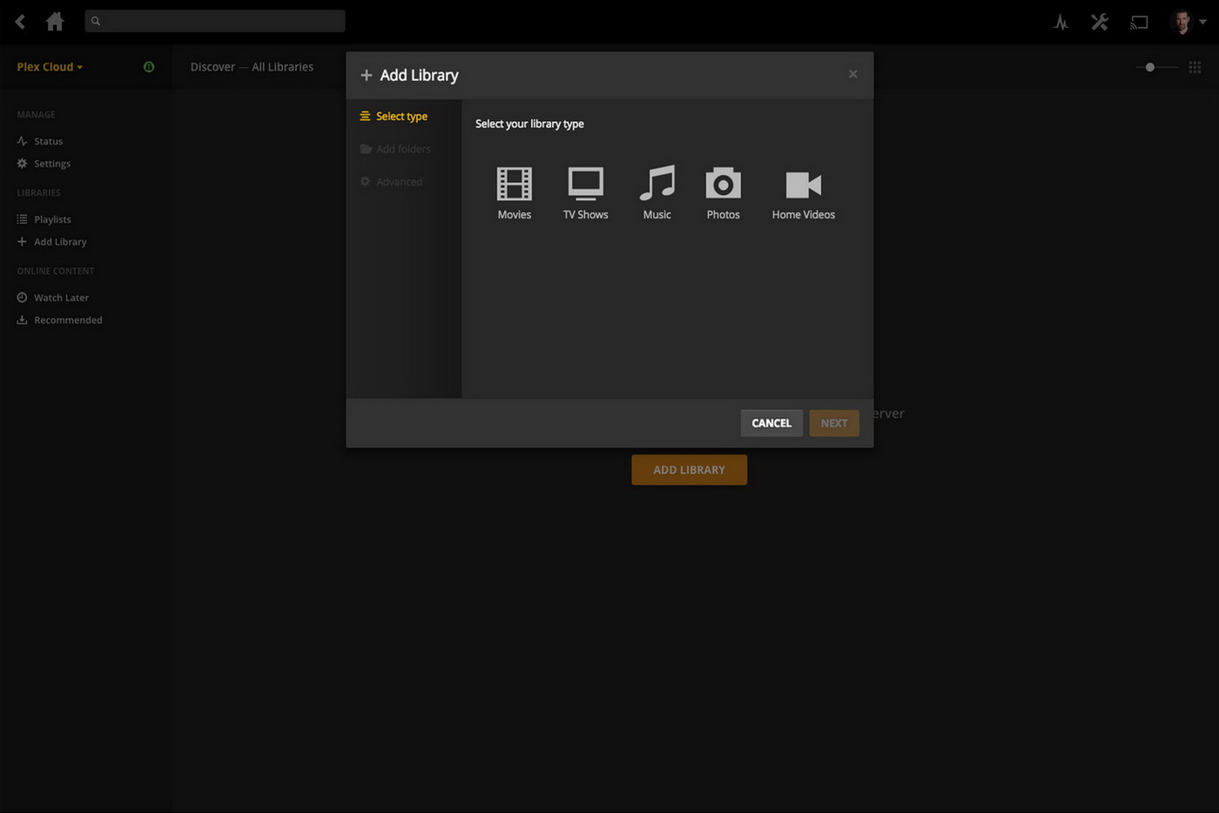The width and height of the screenshot is (1219, 813).
Task: Open the Home icon in top bar
Action: (55, 21)
